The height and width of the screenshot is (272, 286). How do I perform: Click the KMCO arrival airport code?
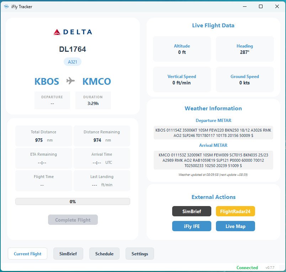point(97,82)
